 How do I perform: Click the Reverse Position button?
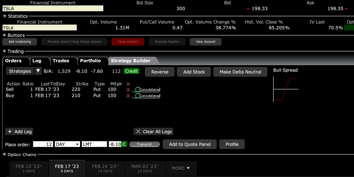click(x=167, y=41)
